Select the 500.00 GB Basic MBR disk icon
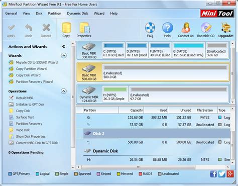 (89, 69)
